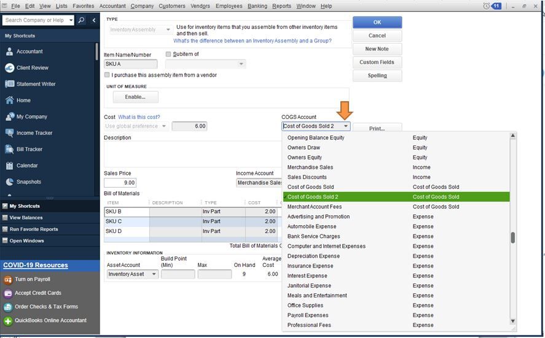
Task: Click the New Note button
Action: pos(377,49)
